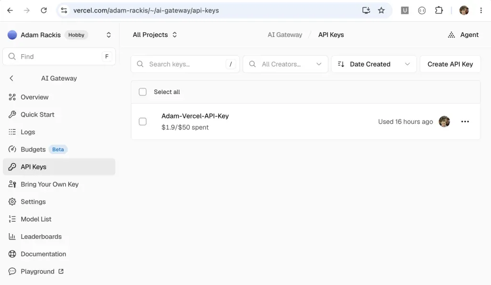Screen dimensions: 491x285
Task: Click the browser forward arrow
Action: [27, 11]
